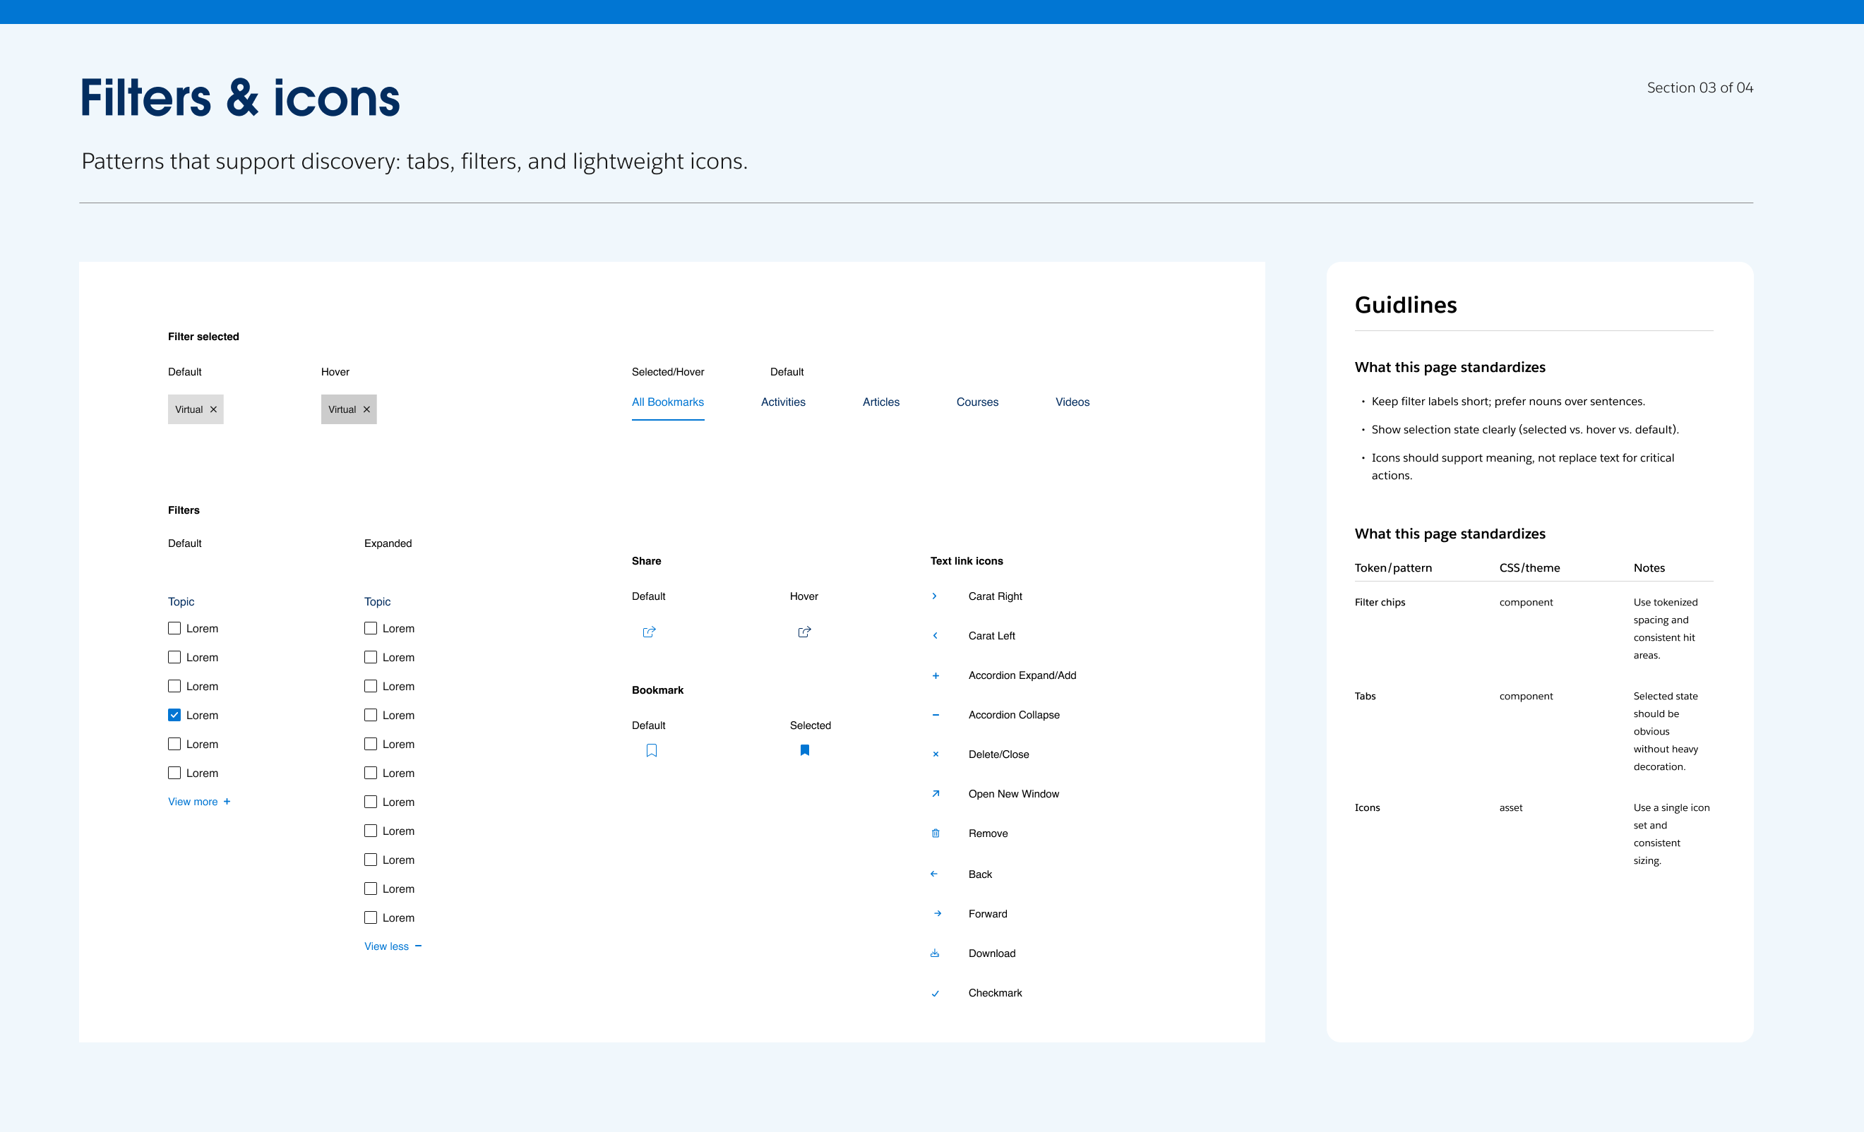This screenshot has height=1132, width=1864.
Task: Click the Open New Window arrow icon
Action: point(935,793)
